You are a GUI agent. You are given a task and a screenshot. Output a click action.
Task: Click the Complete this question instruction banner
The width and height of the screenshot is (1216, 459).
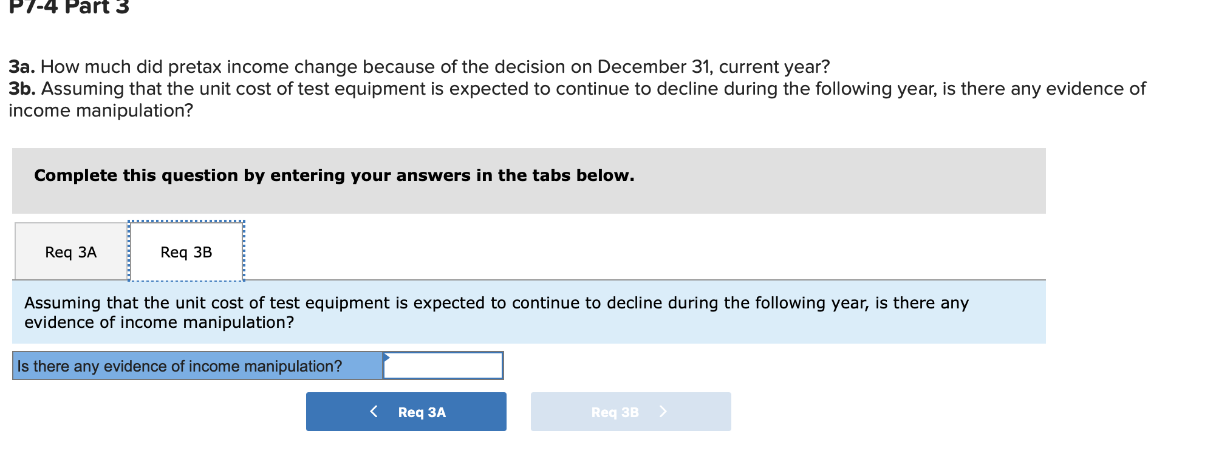point(334,175)
